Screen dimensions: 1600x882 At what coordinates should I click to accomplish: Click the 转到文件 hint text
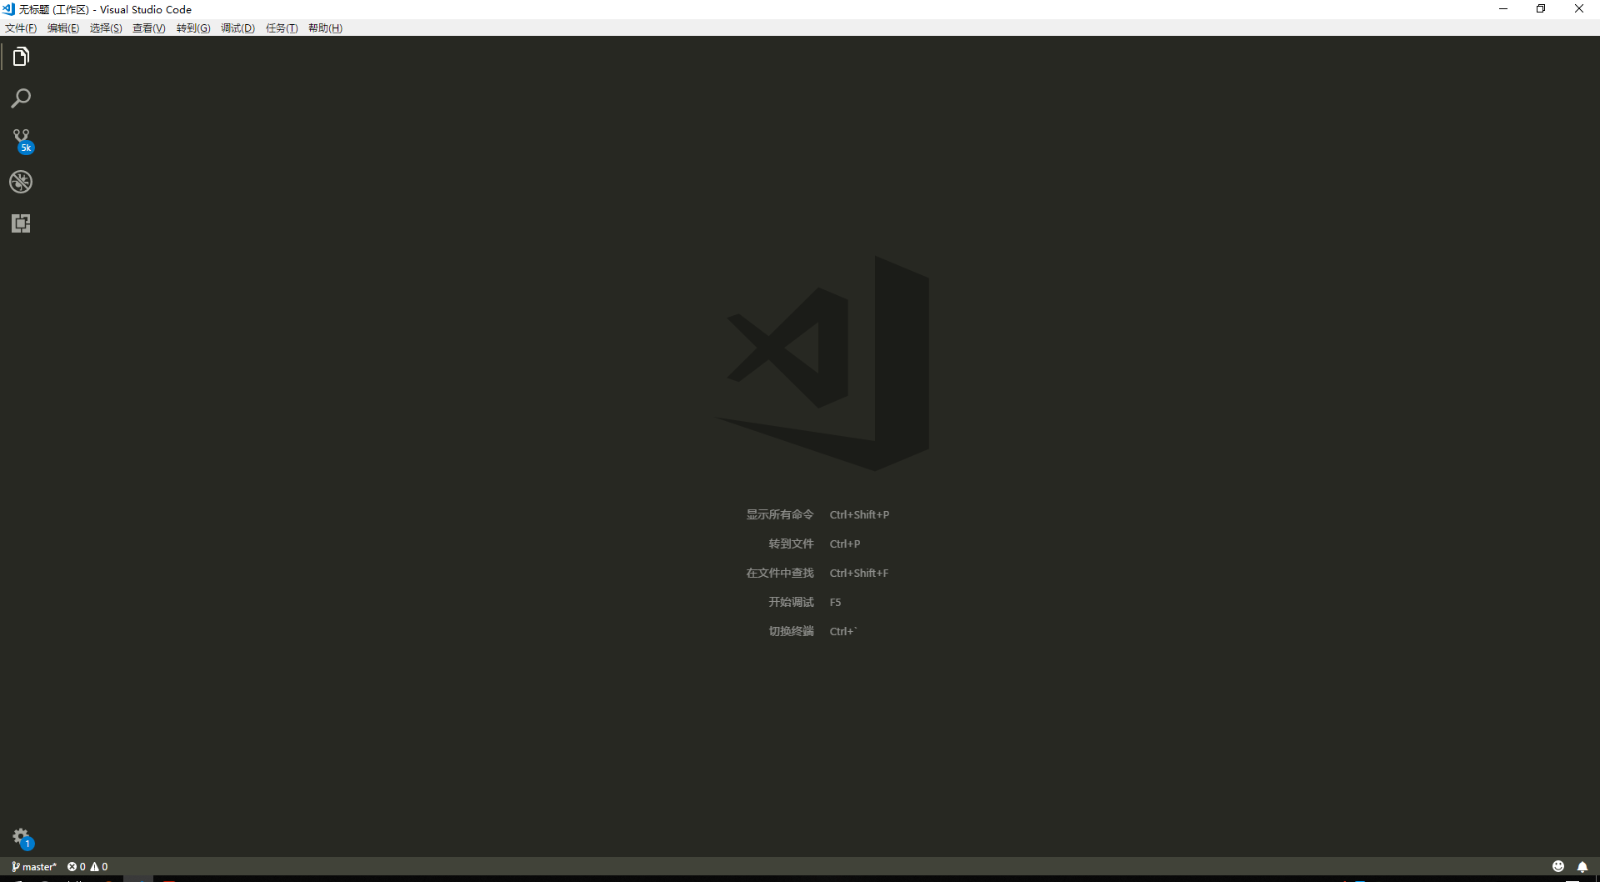coord(791,544)
